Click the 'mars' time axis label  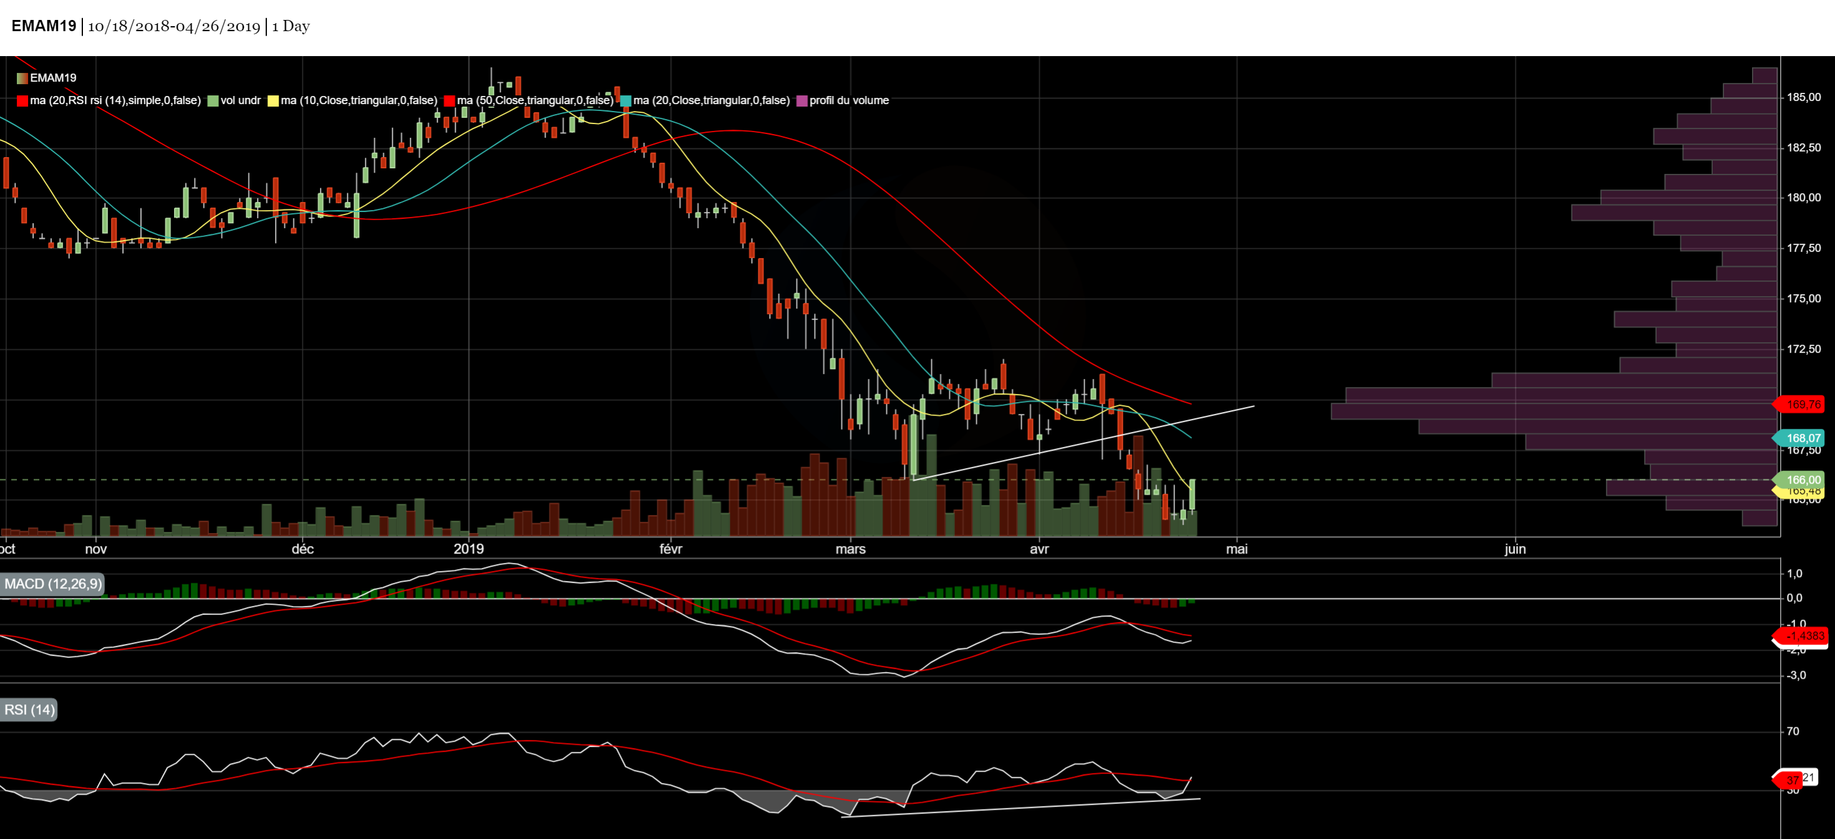(x=851, y=549)
